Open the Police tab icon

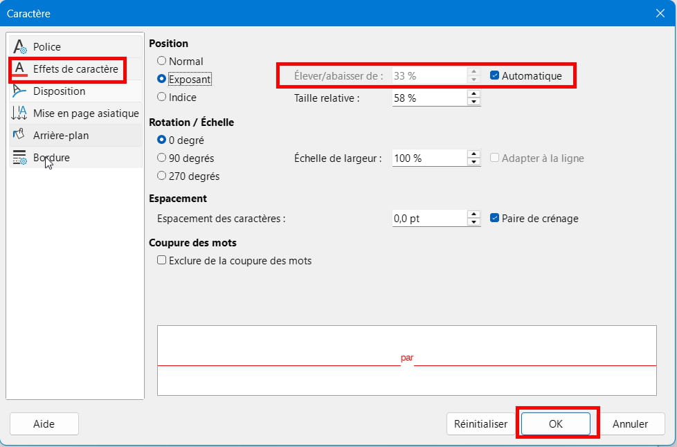[20, 46]
